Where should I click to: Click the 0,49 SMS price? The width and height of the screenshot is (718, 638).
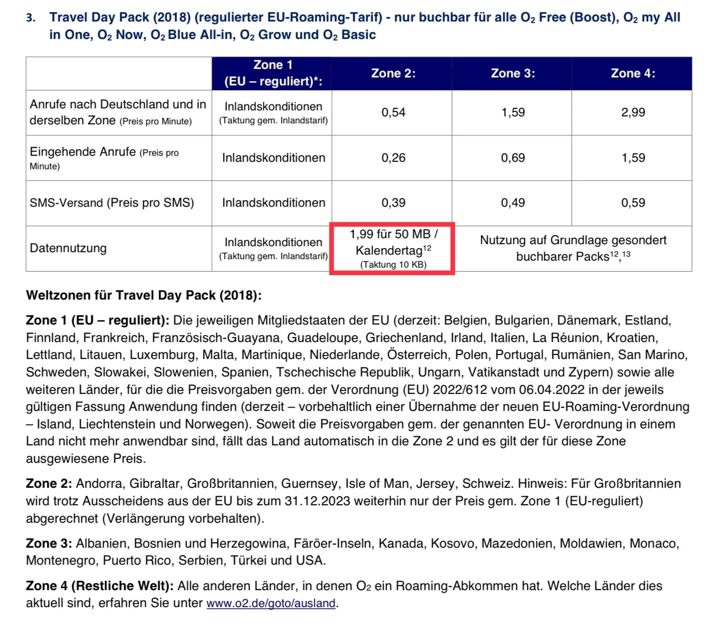pyautogui.click(x=513, y=203)
